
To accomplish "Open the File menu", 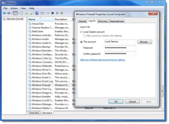I will click(x=5, y=8).
